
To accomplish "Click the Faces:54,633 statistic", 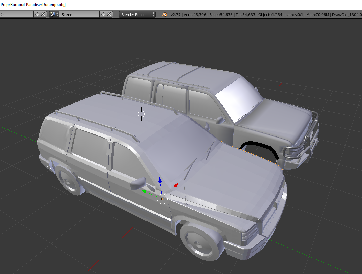I will pyautogui.click(x=221, y=15).
